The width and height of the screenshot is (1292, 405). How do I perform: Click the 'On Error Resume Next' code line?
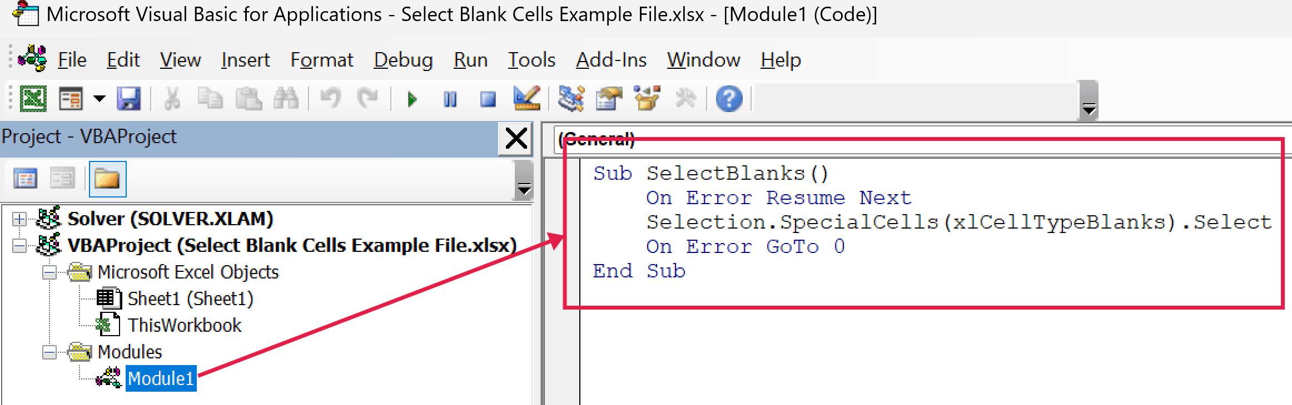point(779,198)
